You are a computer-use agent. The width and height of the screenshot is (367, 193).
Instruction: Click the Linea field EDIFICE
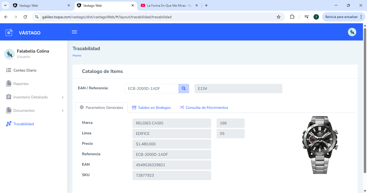coord(172,133)
